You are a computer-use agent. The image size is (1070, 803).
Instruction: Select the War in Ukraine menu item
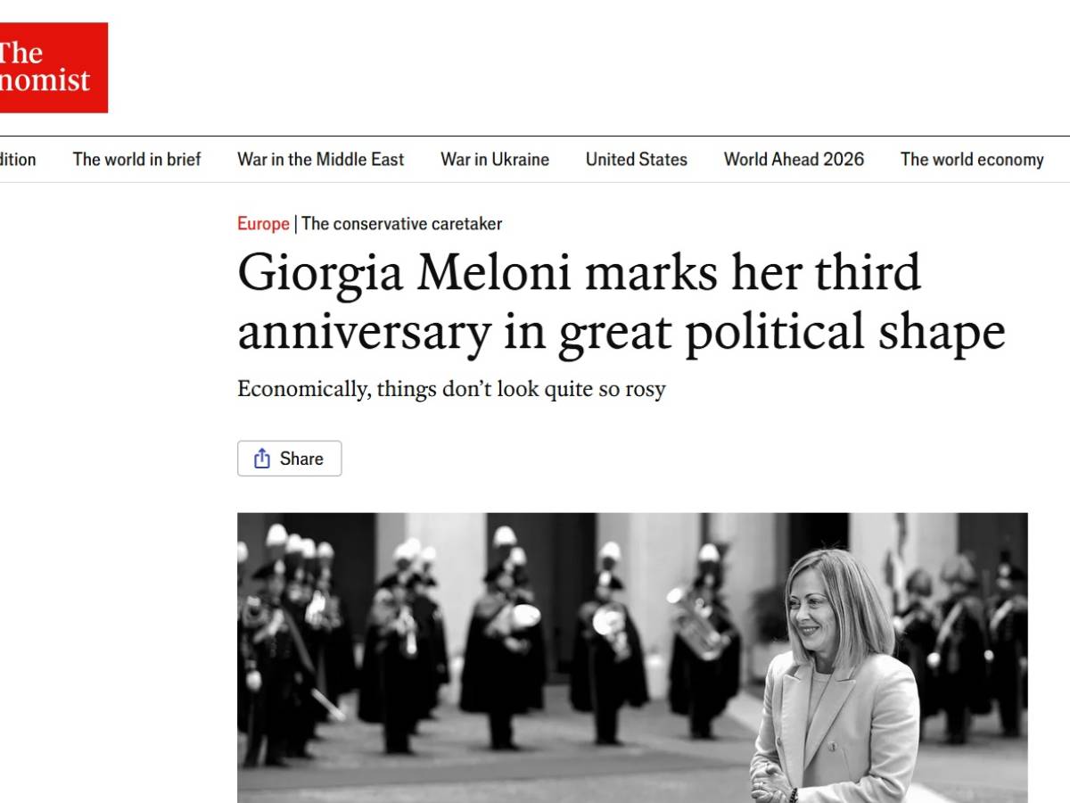tap(495, 159)
